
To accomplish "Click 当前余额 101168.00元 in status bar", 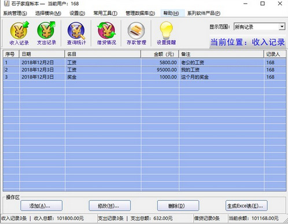I will (x=253, y=218).
